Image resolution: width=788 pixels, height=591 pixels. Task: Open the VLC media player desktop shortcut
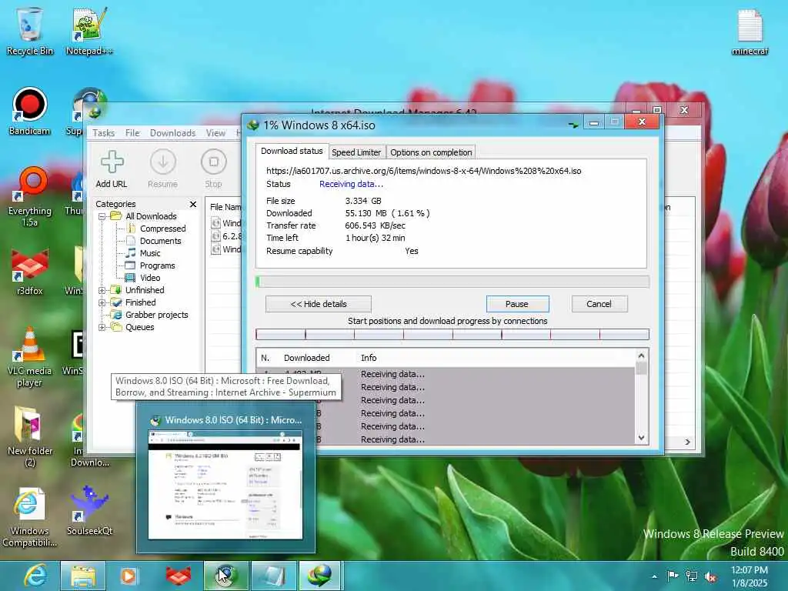coord(29,357)
